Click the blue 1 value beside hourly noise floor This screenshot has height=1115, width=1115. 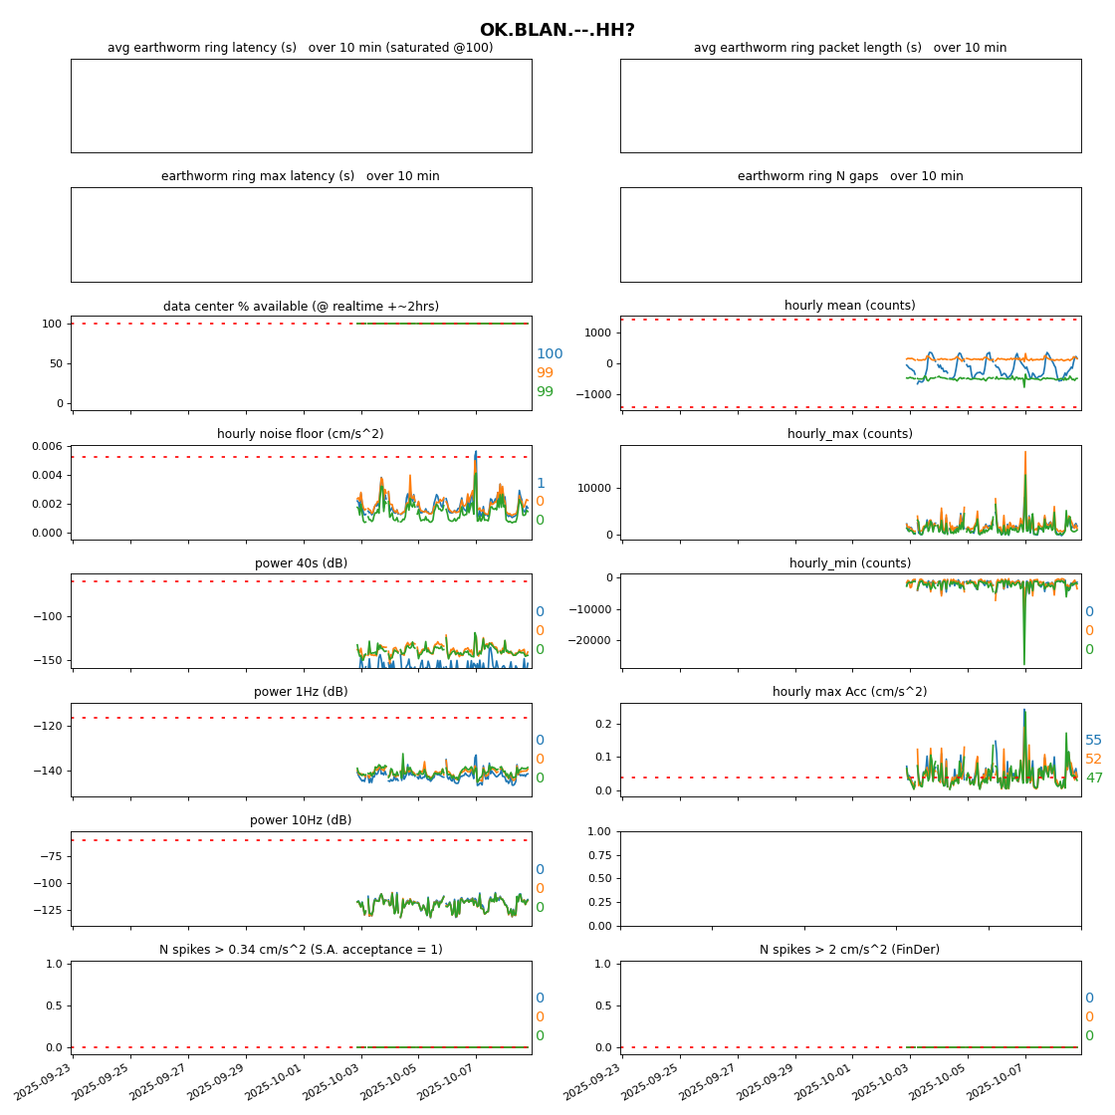[541, 484]
